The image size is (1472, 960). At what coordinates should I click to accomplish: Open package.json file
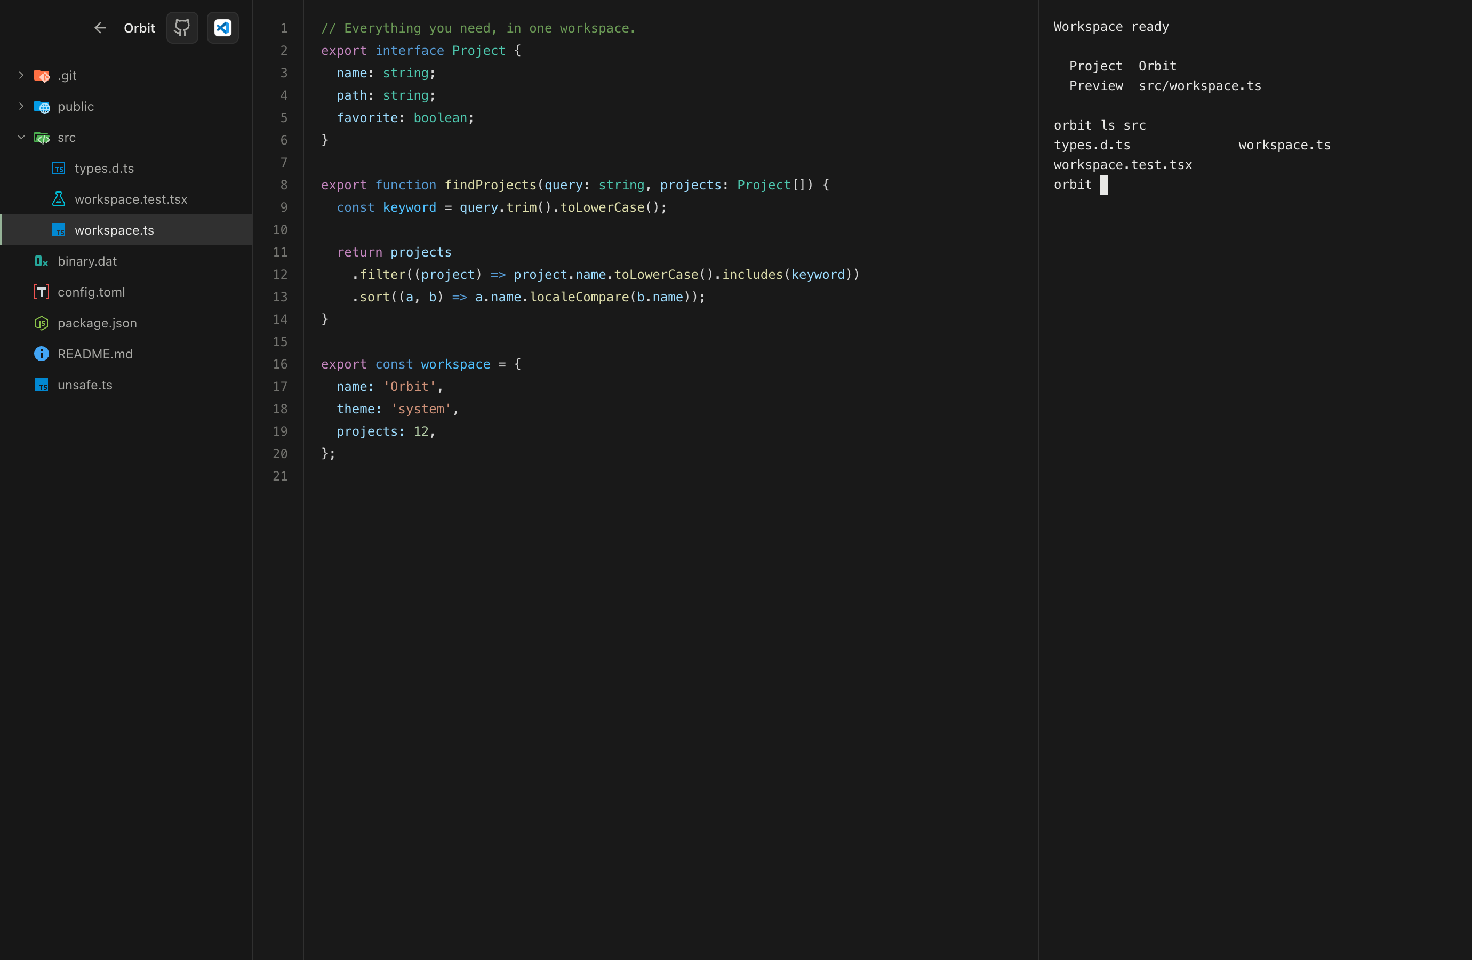point(126,323)
